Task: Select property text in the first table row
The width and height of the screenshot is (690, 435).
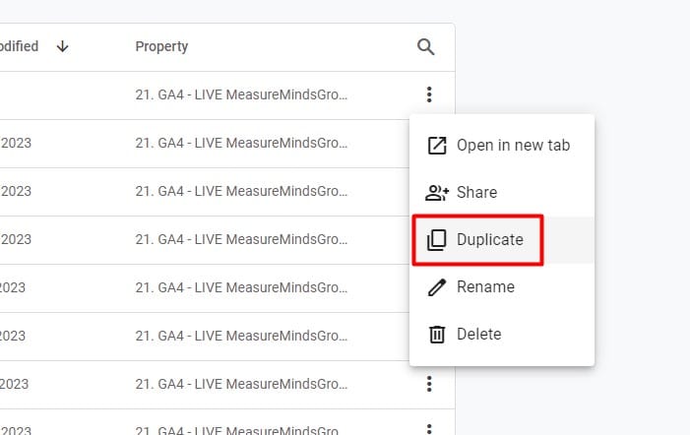Action: click(x=241, y=94)
